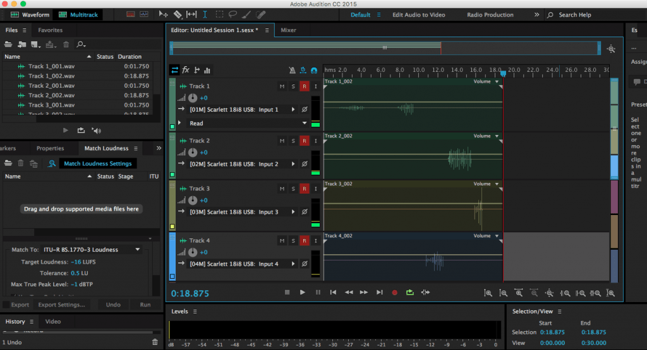647x350 pixels.
Task: Open Volume dropdown on Track 4_002 clip
Action: tap(497, 236)
